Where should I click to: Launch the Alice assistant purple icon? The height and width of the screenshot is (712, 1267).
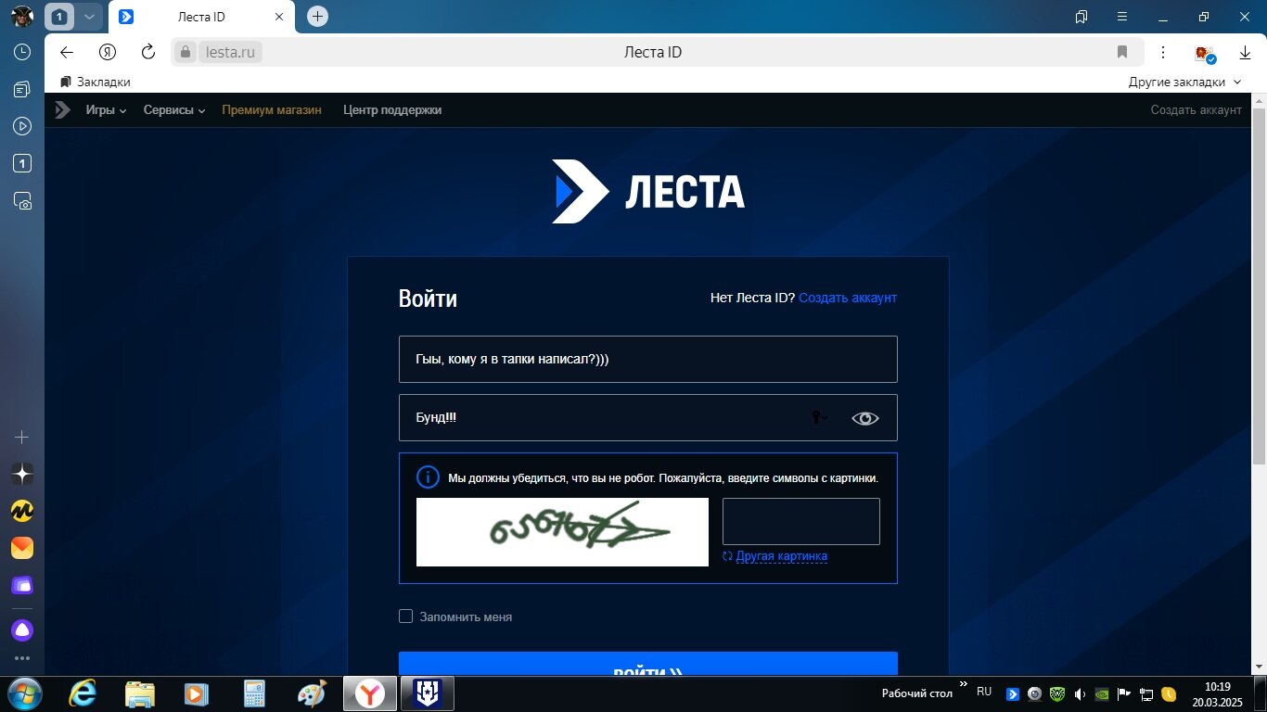tap(22, 630)
